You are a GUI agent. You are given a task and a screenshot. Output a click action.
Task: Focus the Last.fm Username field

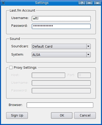[x=61, y=19]
